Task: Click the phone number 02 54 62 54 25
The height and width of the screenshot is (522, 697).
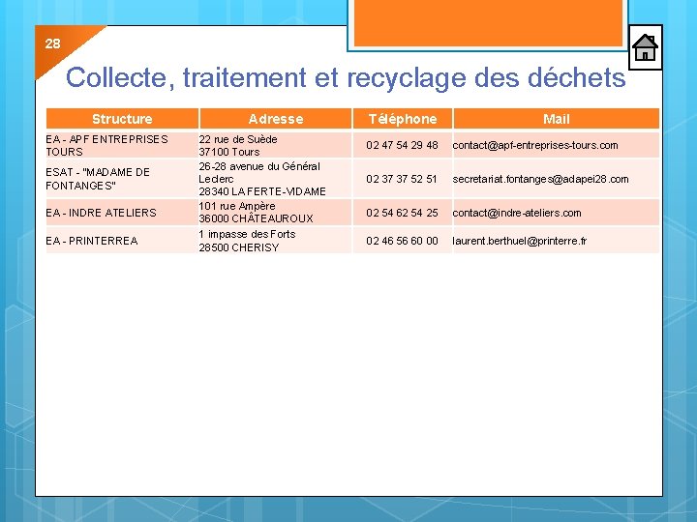Action: click(403, 213)
